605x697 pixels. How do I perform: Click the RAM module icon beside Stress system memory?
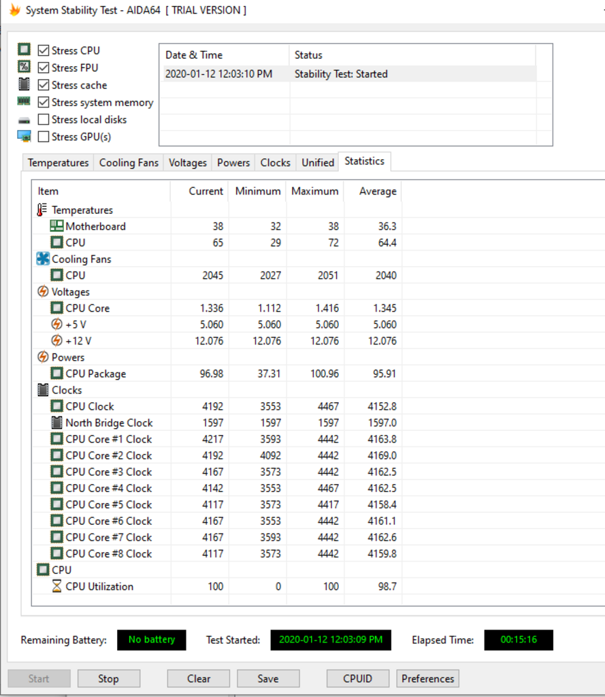[24, 101]
